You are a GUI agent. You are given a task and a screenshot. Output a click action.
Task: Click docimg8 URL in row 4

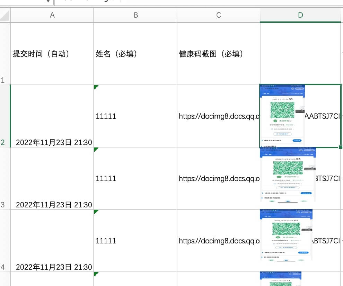(x=219, y=241)
